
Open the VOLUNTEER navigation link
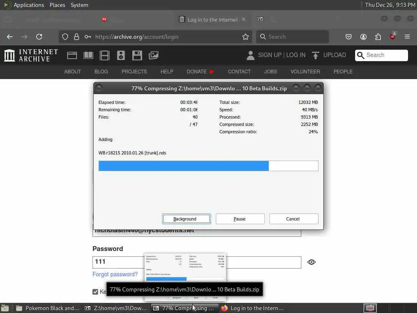pyautogui.click(x=305, y=72)
